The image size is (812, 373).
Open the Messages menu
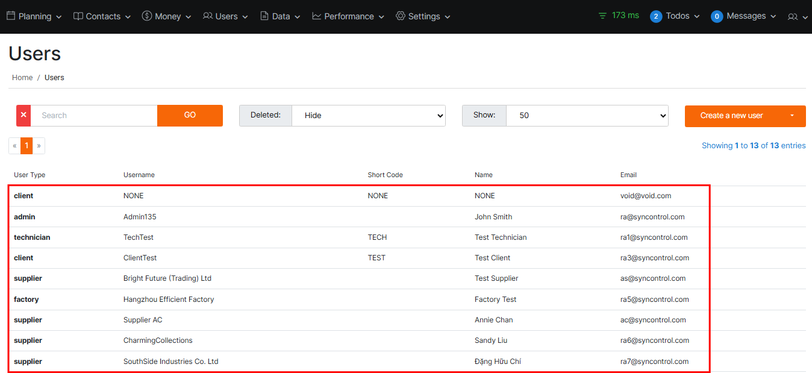pyautogui.click(x=745, y=16)
